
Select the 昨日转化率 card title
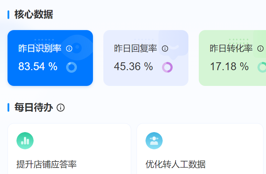coord(231,48)
